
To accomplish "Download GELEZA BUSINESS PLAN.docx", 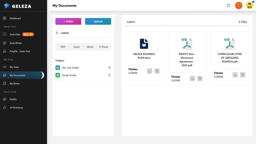I will [x=149, y=71].
